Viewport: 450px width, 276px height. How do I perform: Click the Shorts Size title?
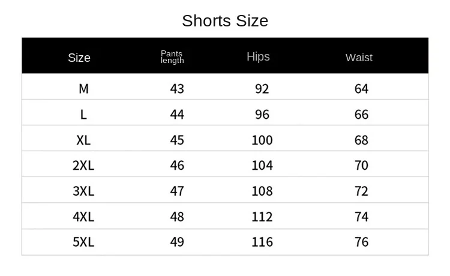[225, 21]
